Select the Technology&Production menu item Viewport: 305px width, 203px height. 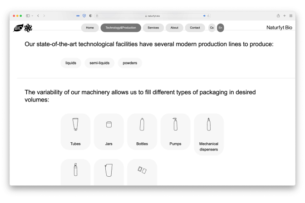click(x=121, y=28)
